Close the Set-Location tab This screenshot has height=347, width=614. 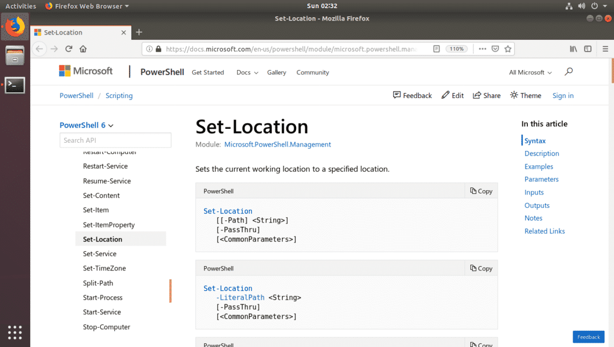tap(124, 32)
